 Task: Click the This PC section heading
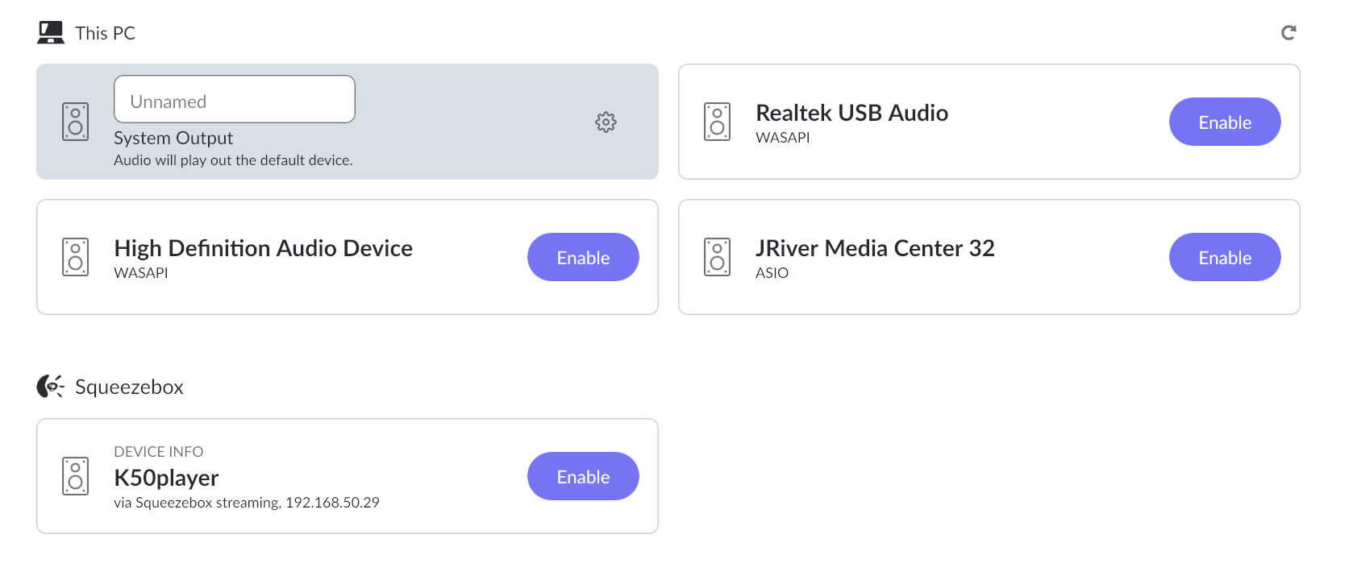105,33
